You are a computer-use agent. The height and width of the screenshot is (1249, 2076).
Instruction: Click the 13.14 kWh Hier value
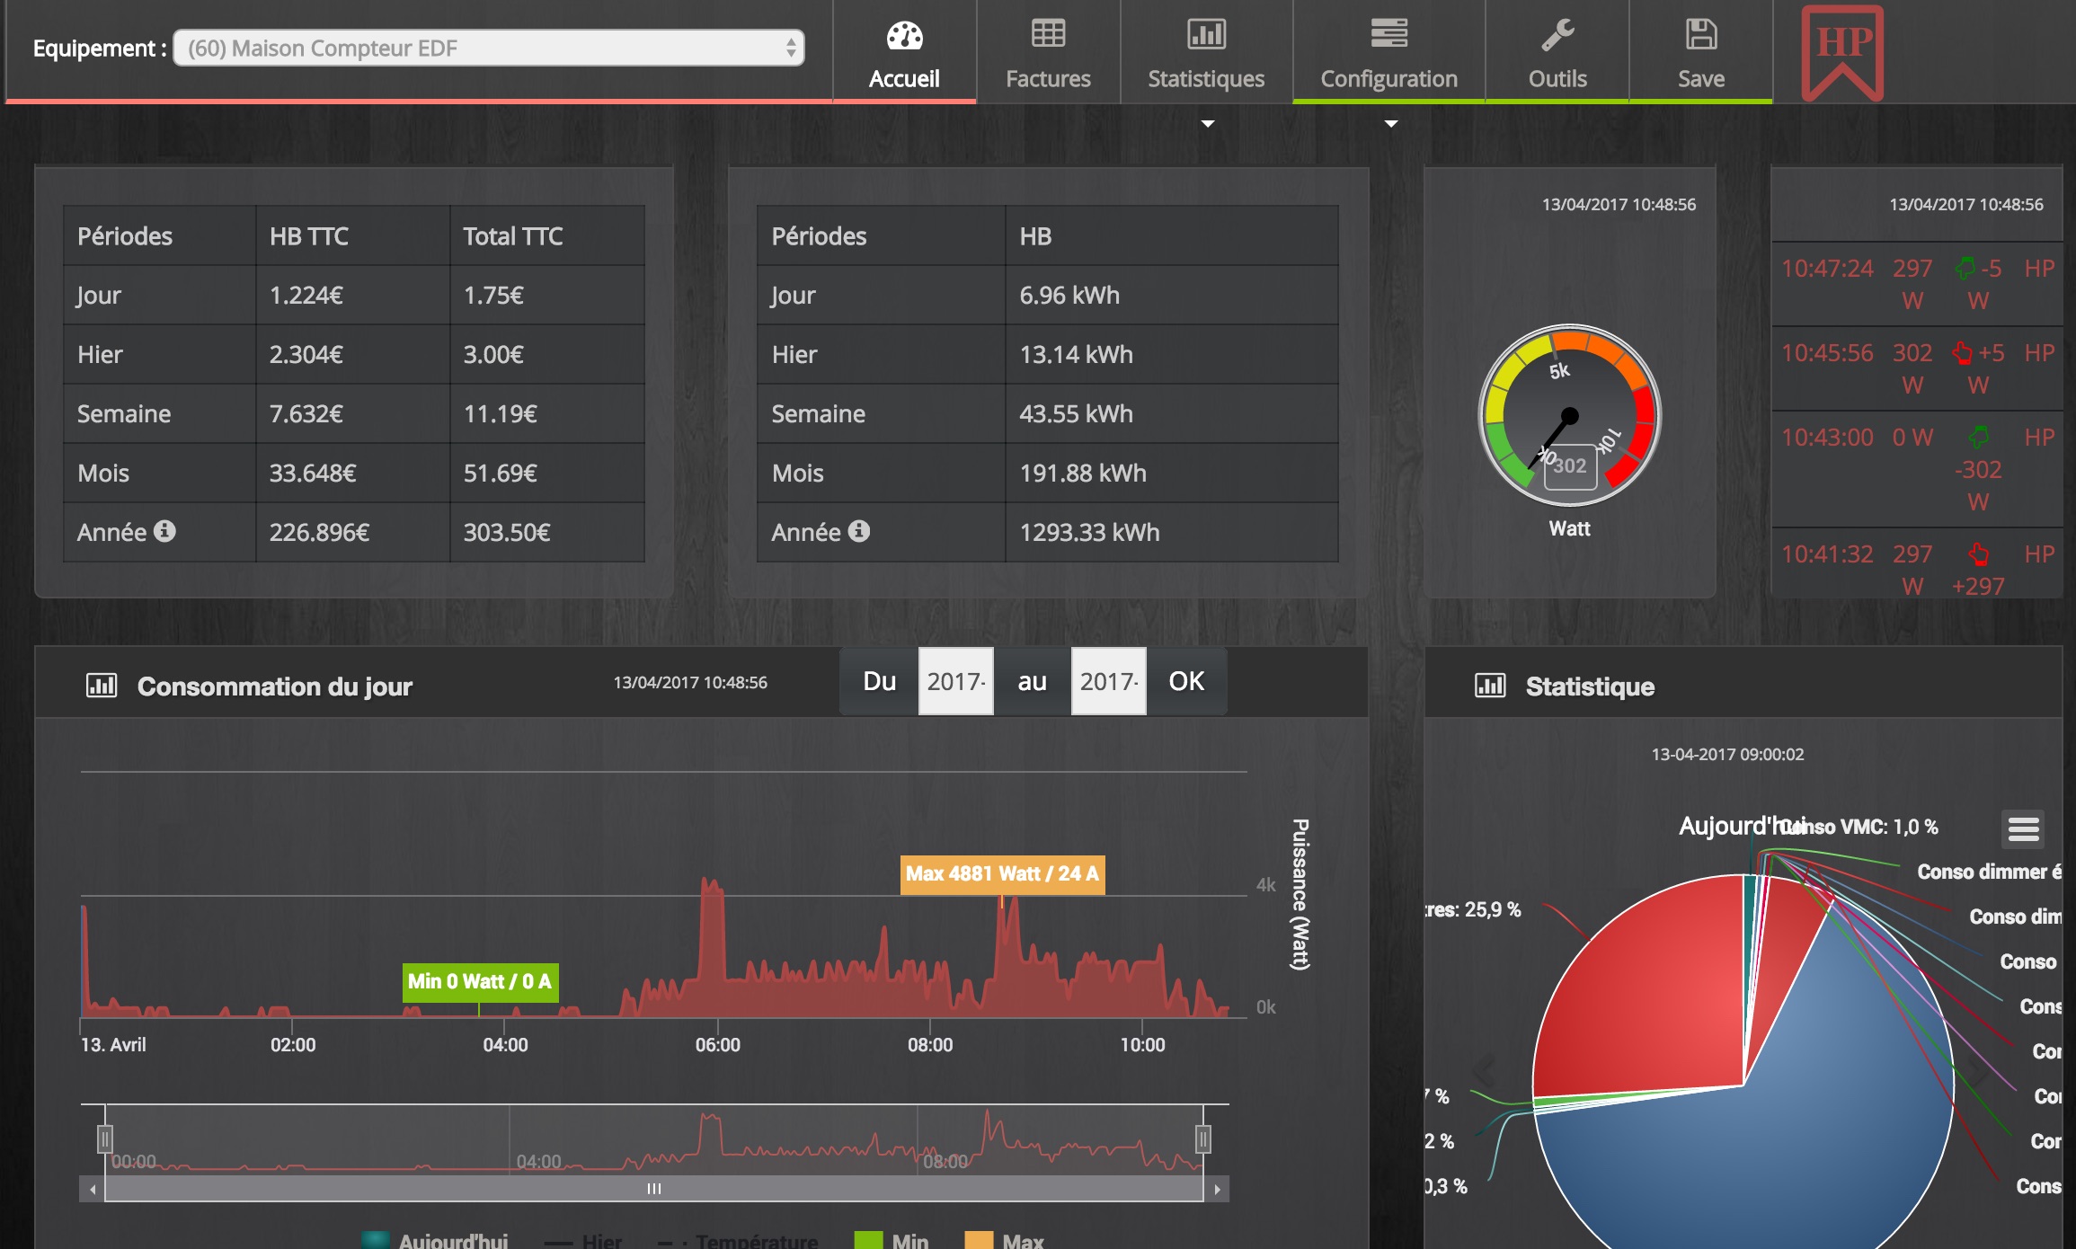click(x=1076, y=354)
